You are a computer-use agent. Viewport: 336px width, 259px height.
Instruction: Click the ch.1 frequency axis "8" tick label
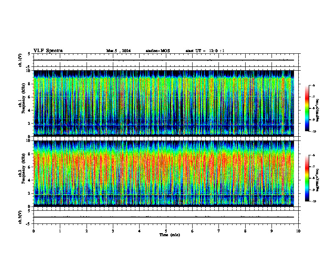[30, 84]
